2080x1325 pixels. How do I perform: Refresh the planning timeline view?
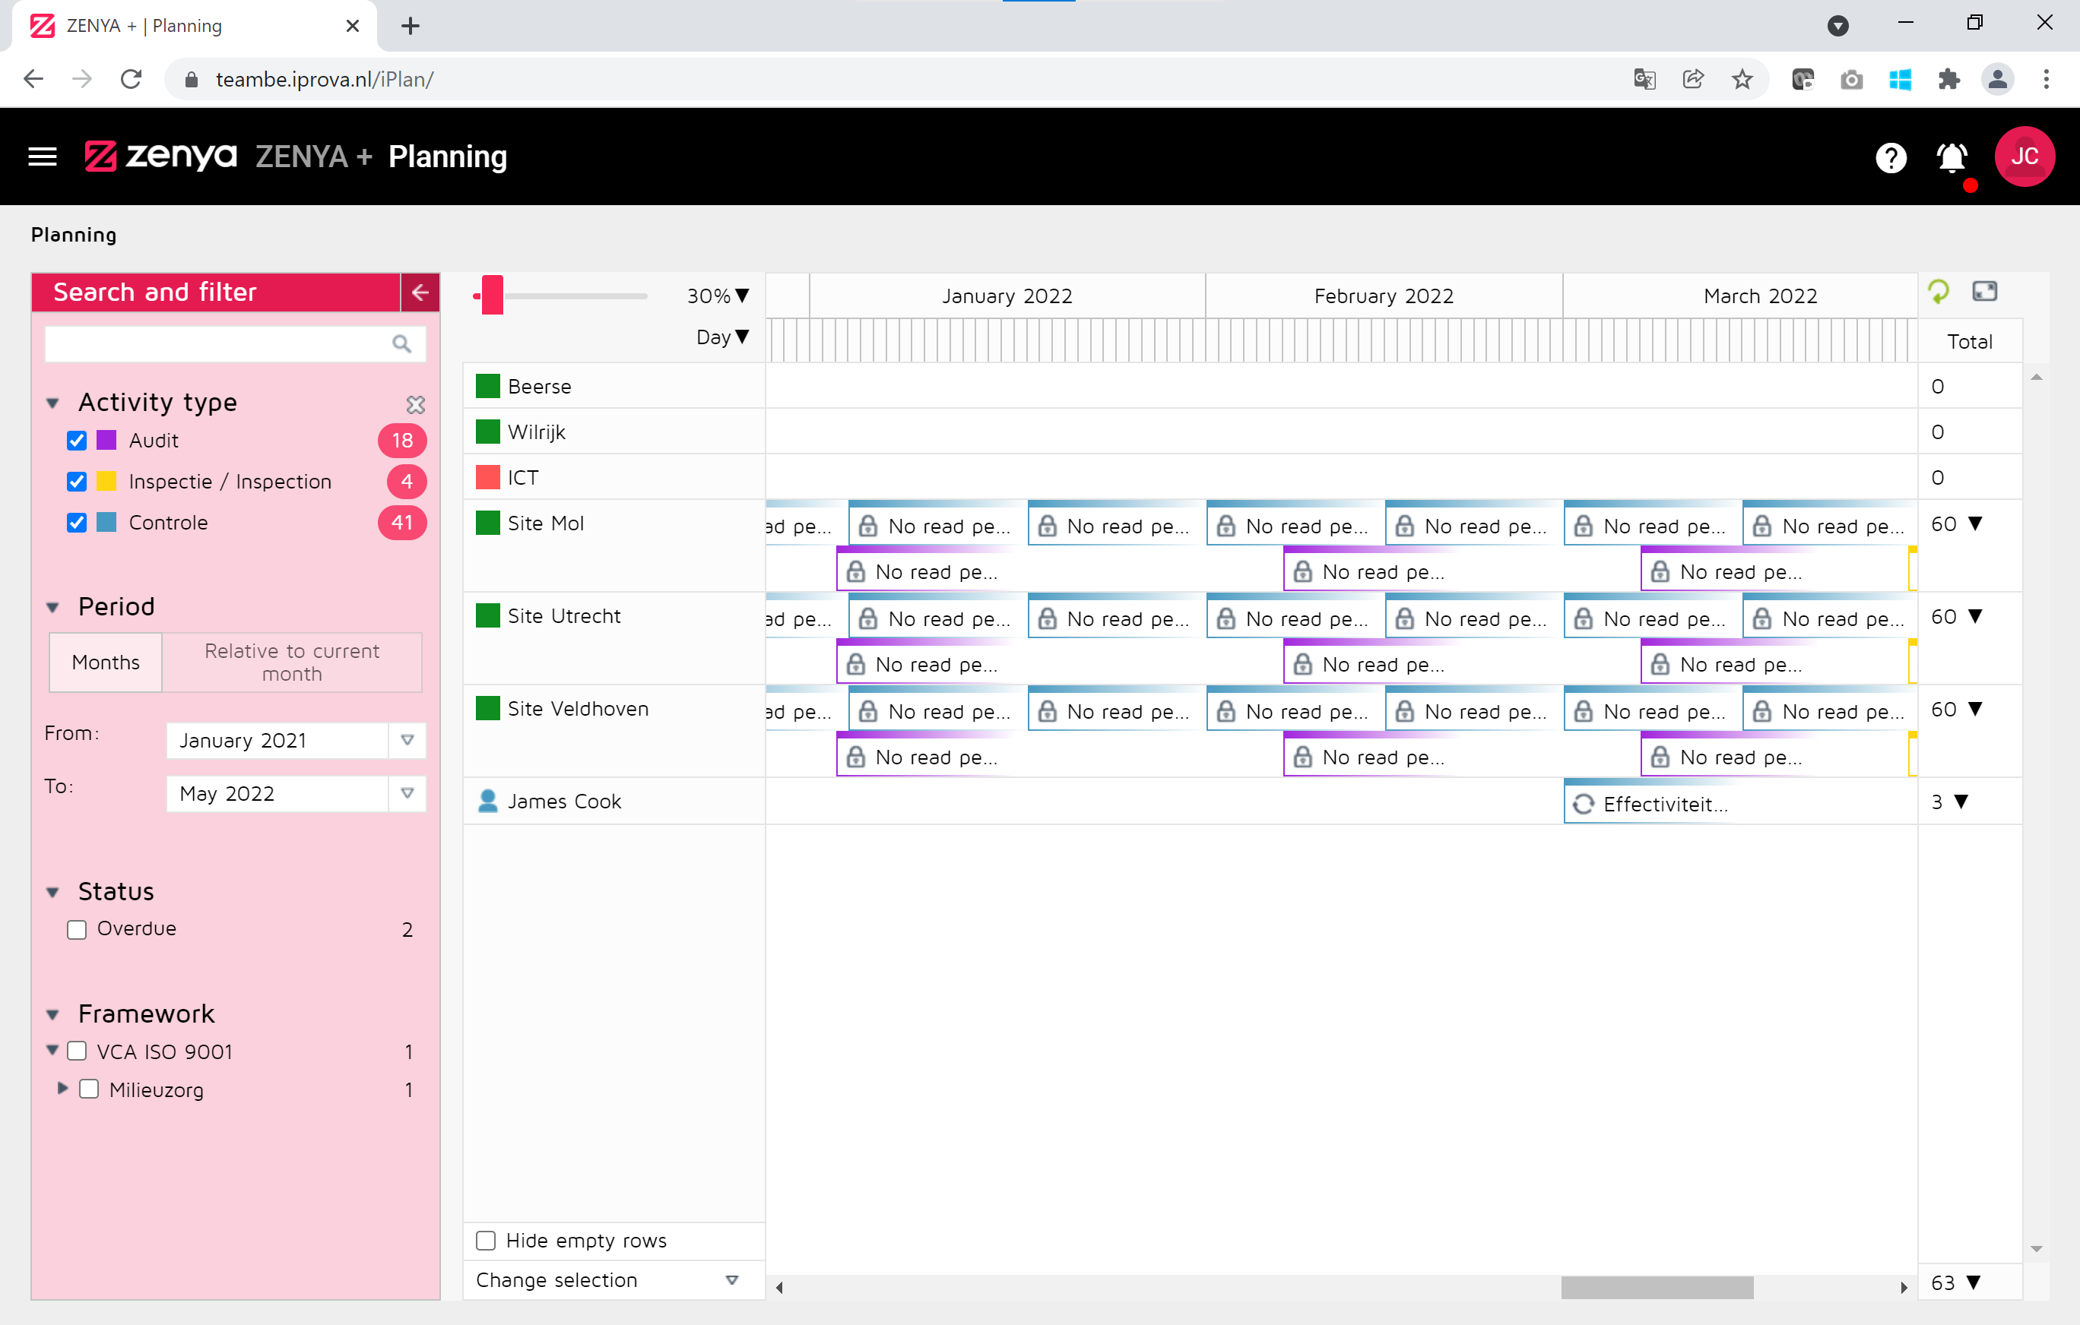(x=1939, y=293)
